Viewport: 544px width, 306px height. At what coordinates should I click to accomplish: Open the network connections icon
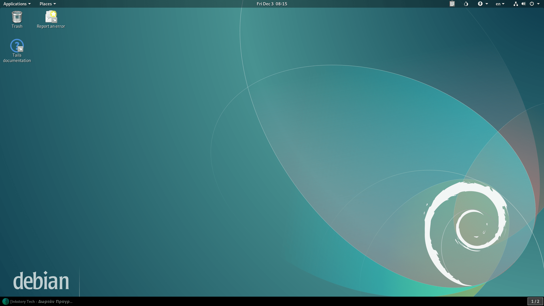point(516,4)
